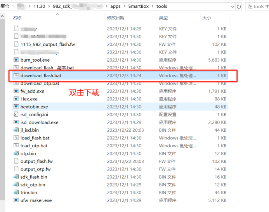Click the trim.bin file icon

16,192
